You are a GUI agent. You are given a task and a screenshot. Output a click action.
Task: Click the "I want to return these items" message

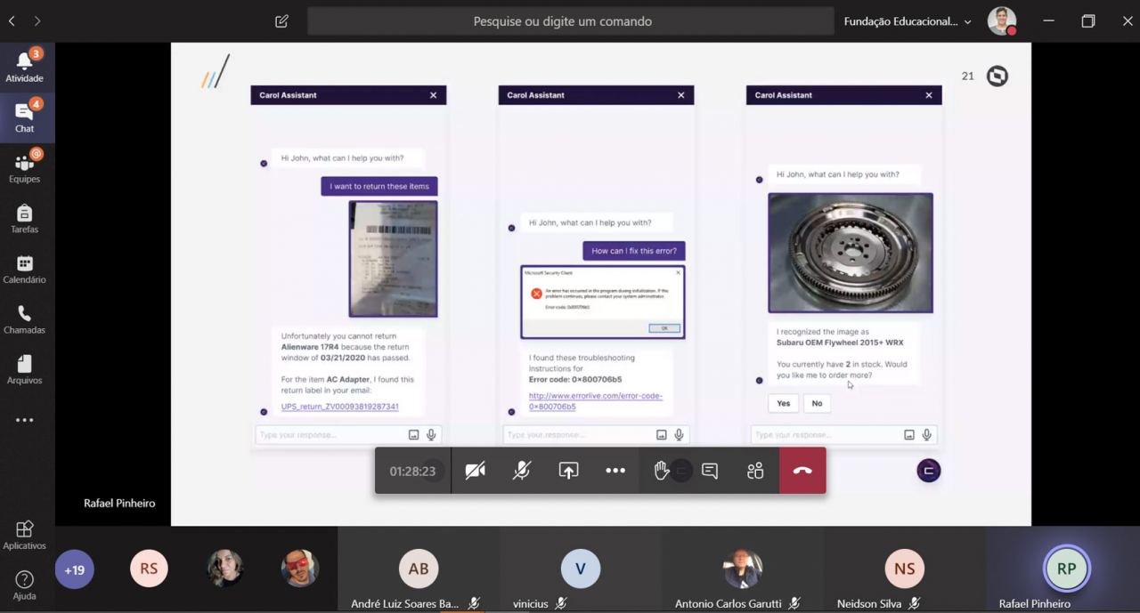coord(379,186)
